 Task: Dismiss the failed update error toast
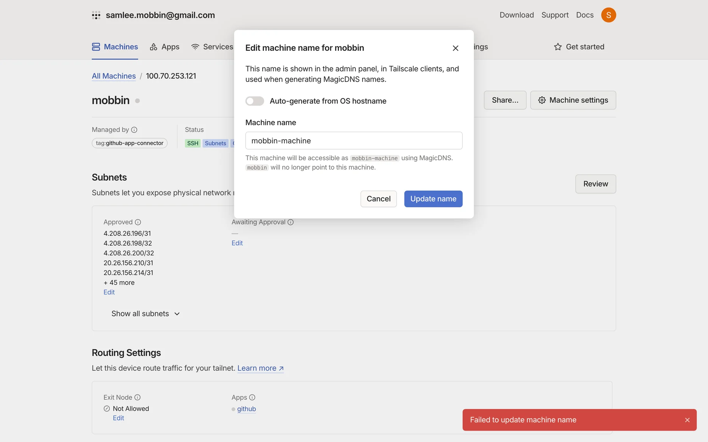[x=687, y=420]
